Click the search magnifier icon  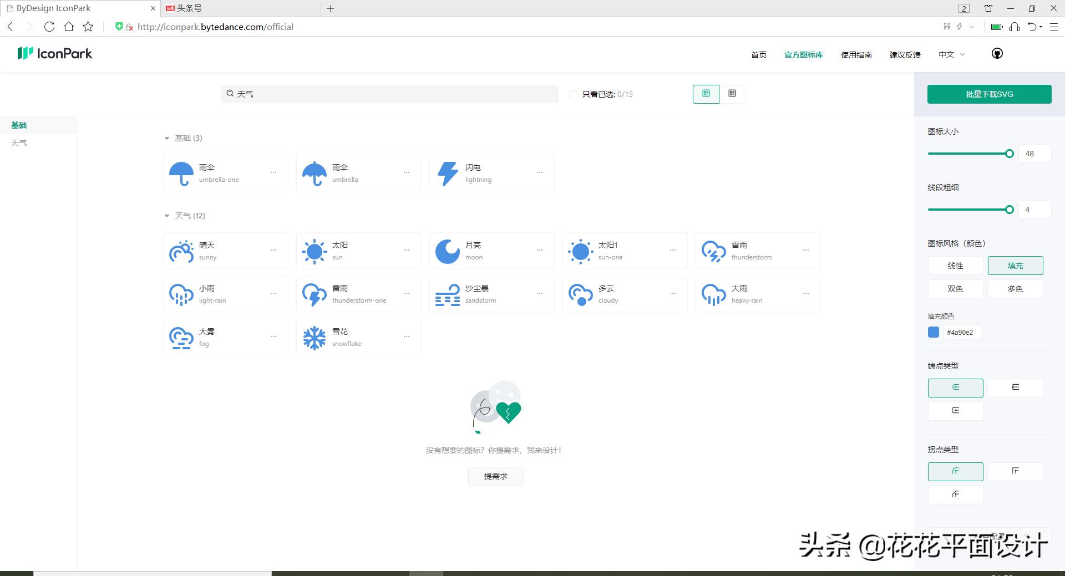[230, 94]
